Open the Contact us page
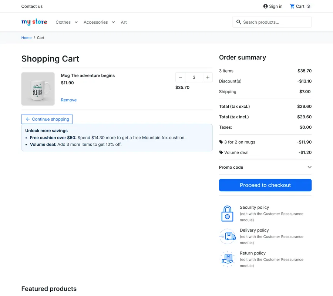 pyautogui.click(x=32, y=6)
